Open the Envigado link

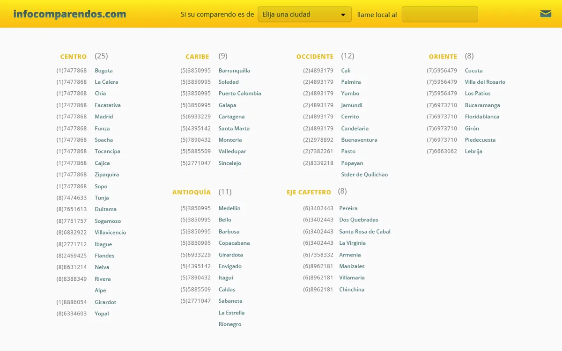click(x=230, y=266)
